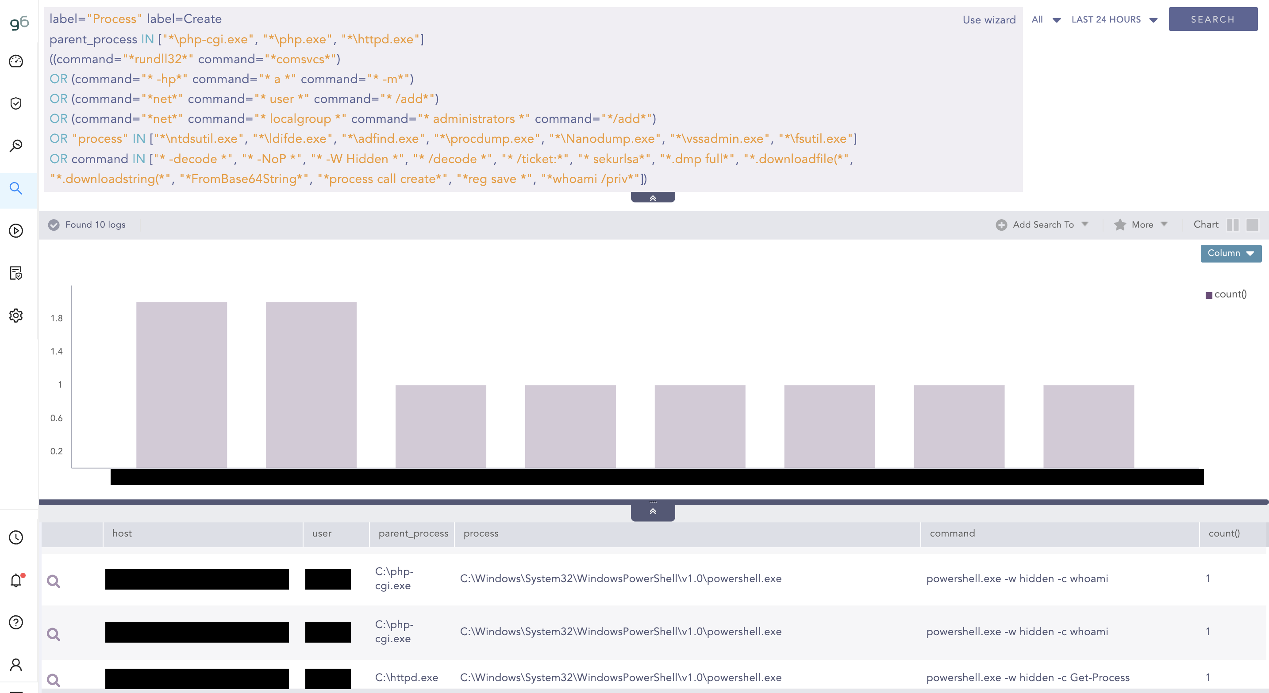1269x693 pixels.
Task: Click the 'C:\httpd.exe' parent process cell
Action: coord(407,678)
